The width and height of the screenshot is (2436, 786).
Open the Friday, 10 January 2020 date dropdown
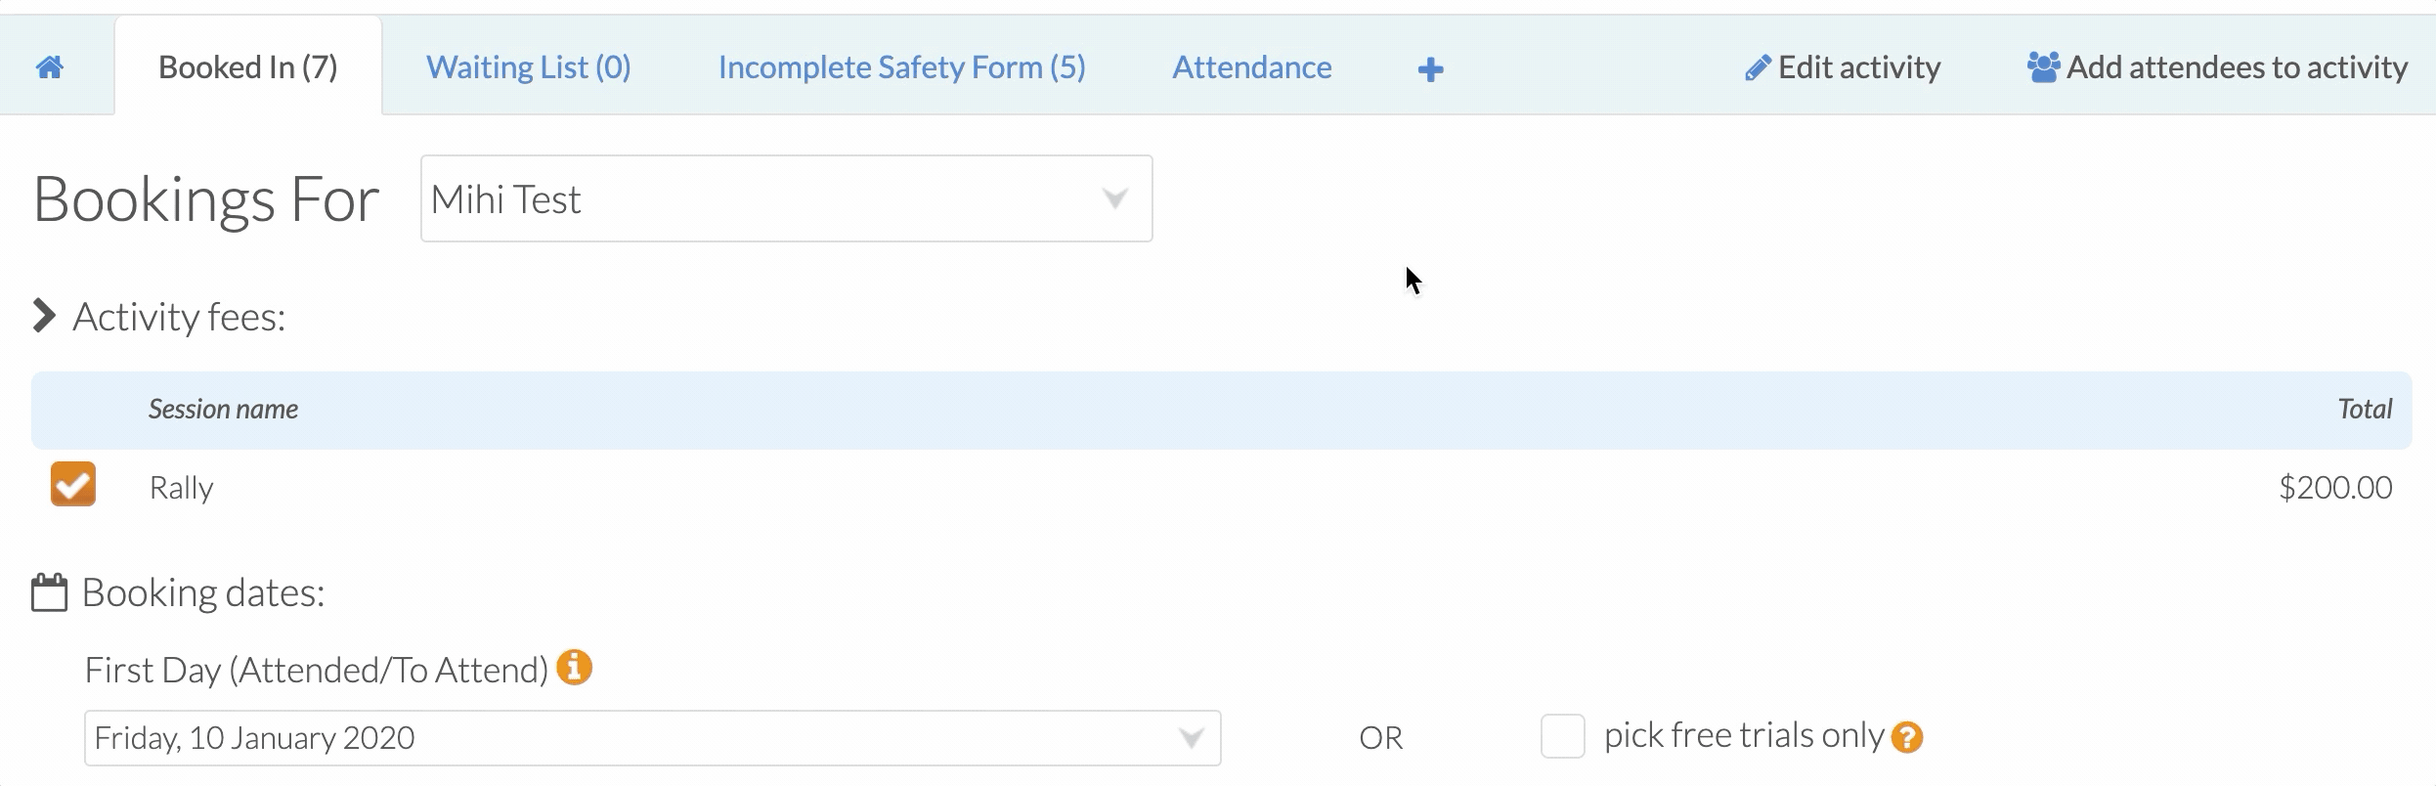(653, 738)
